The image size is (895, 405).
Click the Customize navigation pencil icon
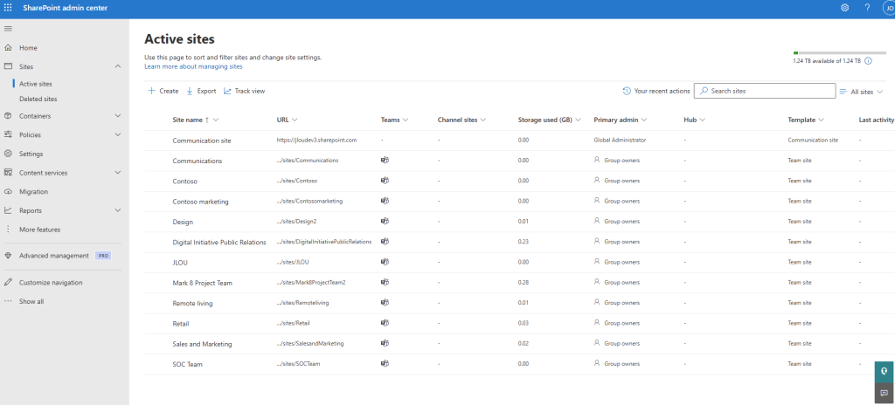pos(8,282)
